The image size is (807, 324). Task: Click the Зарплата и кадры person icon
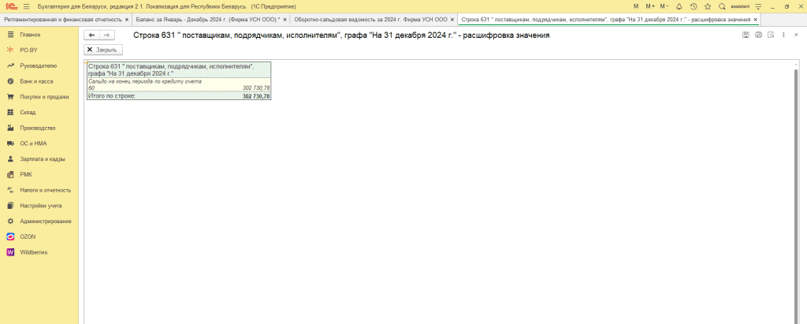pos(9,159)
